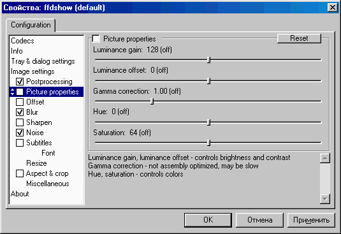Select the Postprocessing list entry label
The image size is (341, 234).
coord(49,82)
